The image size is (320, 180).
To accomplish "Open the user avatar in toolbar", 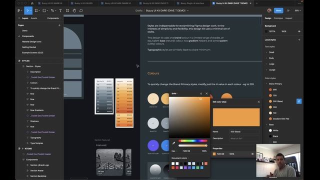I will (269, 10).
